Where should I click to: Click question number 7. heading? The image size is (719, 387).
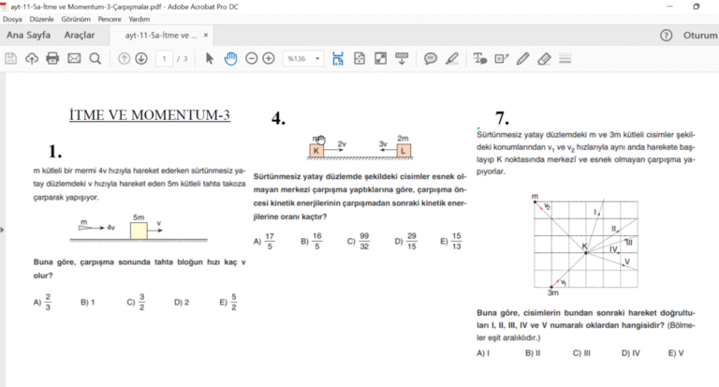[502, 118]
